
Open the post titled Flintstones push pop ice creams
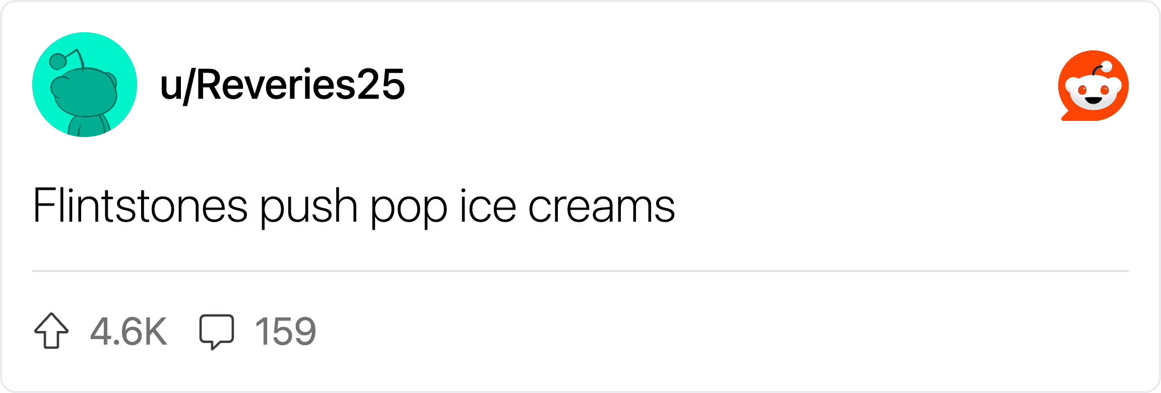coord(354,206)
